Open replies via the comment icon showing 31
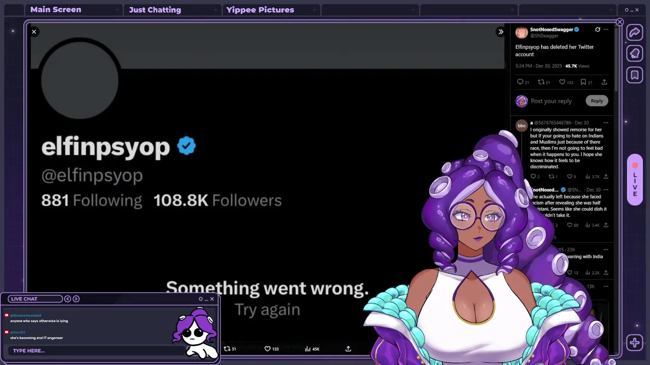The height and width of the screenshot is (365, 650). 523,82
